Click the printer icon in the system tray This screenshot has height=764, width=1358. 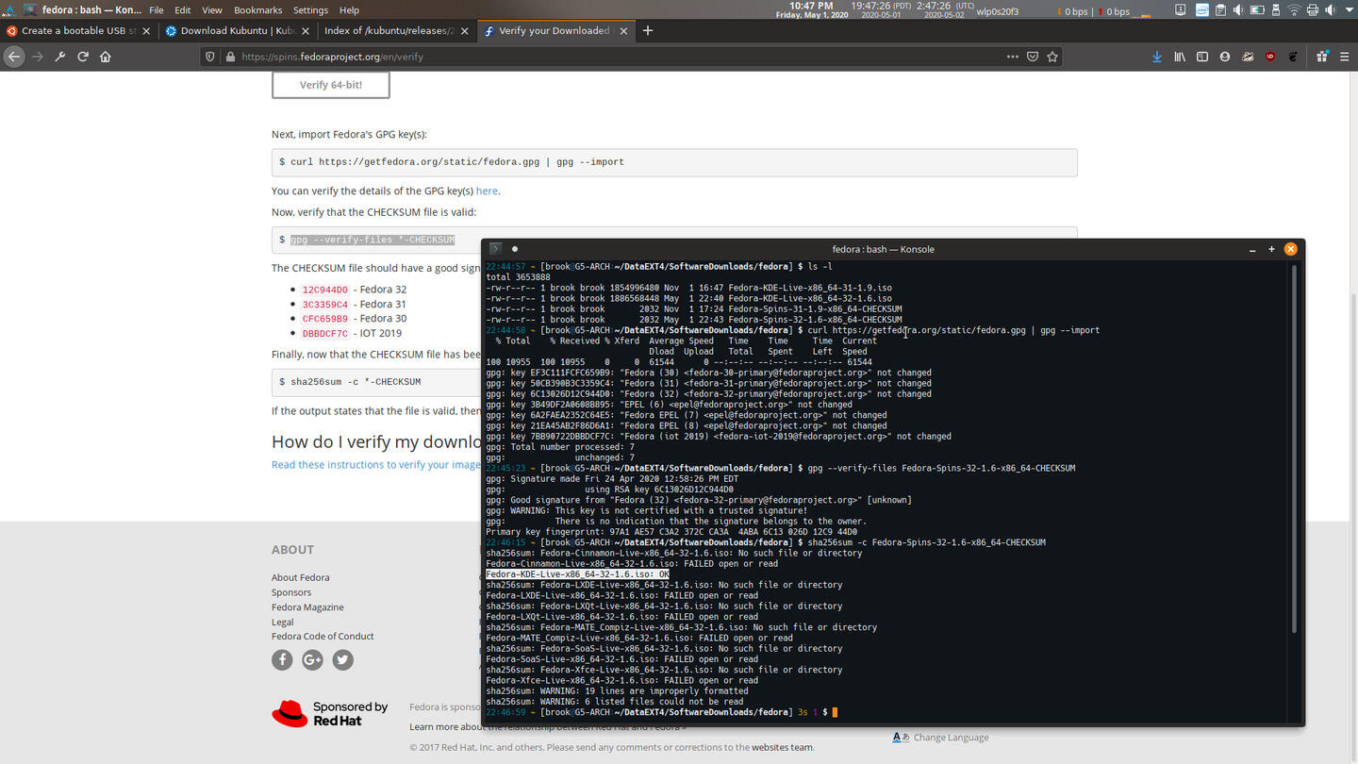pyautogui.click(x=1312, y=9)
